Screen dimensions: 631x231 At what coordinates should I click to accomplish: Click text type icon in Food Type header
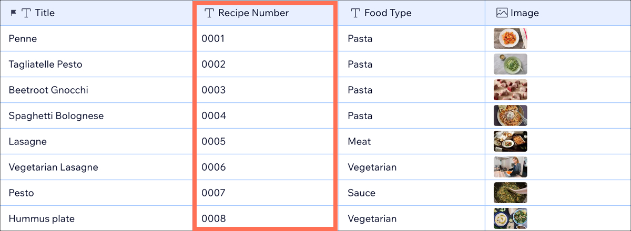(x=356, y=13)
